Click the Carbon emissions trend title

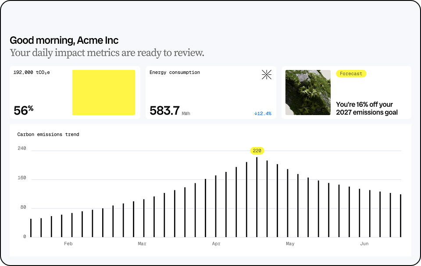tap(48, 134)
